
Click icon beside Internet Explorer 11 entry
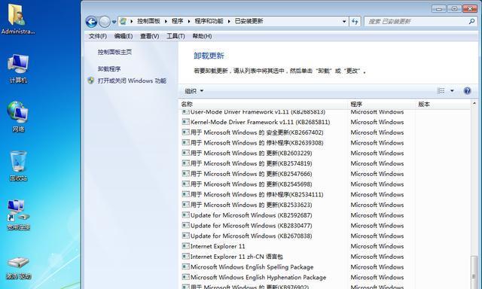point(185,246)
